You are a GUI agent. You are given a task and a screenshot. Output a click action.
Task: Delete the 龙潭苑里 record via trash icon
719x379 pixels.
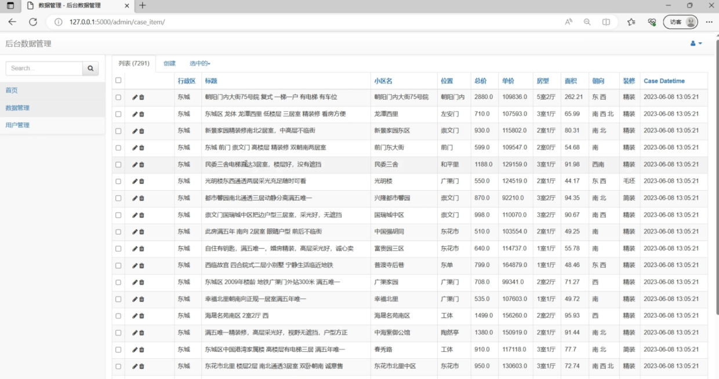click(141, 114)
